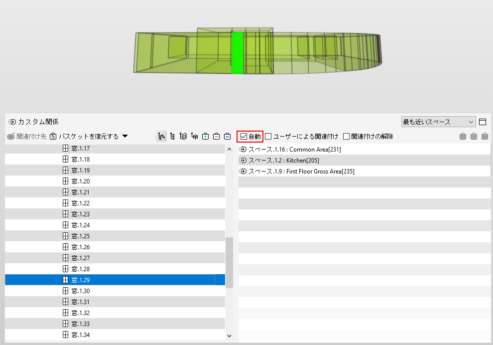Viewport: 493px width, 345px height.
Task: Open the バスケットを復元する dropdown arrow
Action: pyautogui.click(x=125, y=136)
